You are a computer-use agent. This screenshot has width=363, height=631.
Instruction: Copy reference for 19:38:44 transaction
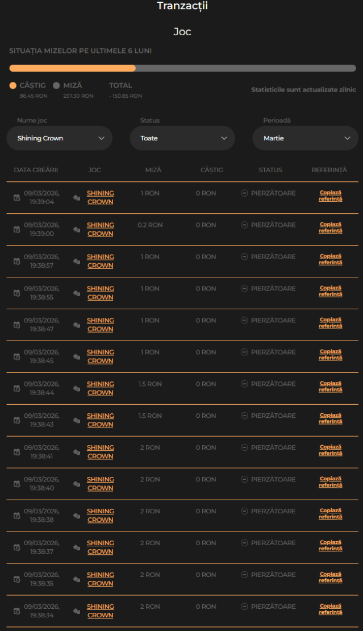pos(331,387)
